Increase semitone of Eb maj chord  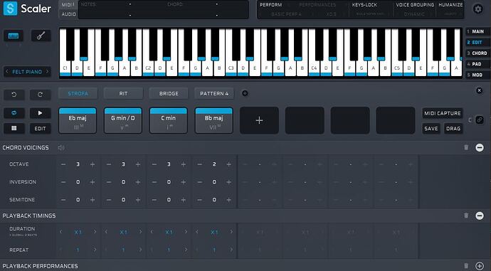point(93,200)
